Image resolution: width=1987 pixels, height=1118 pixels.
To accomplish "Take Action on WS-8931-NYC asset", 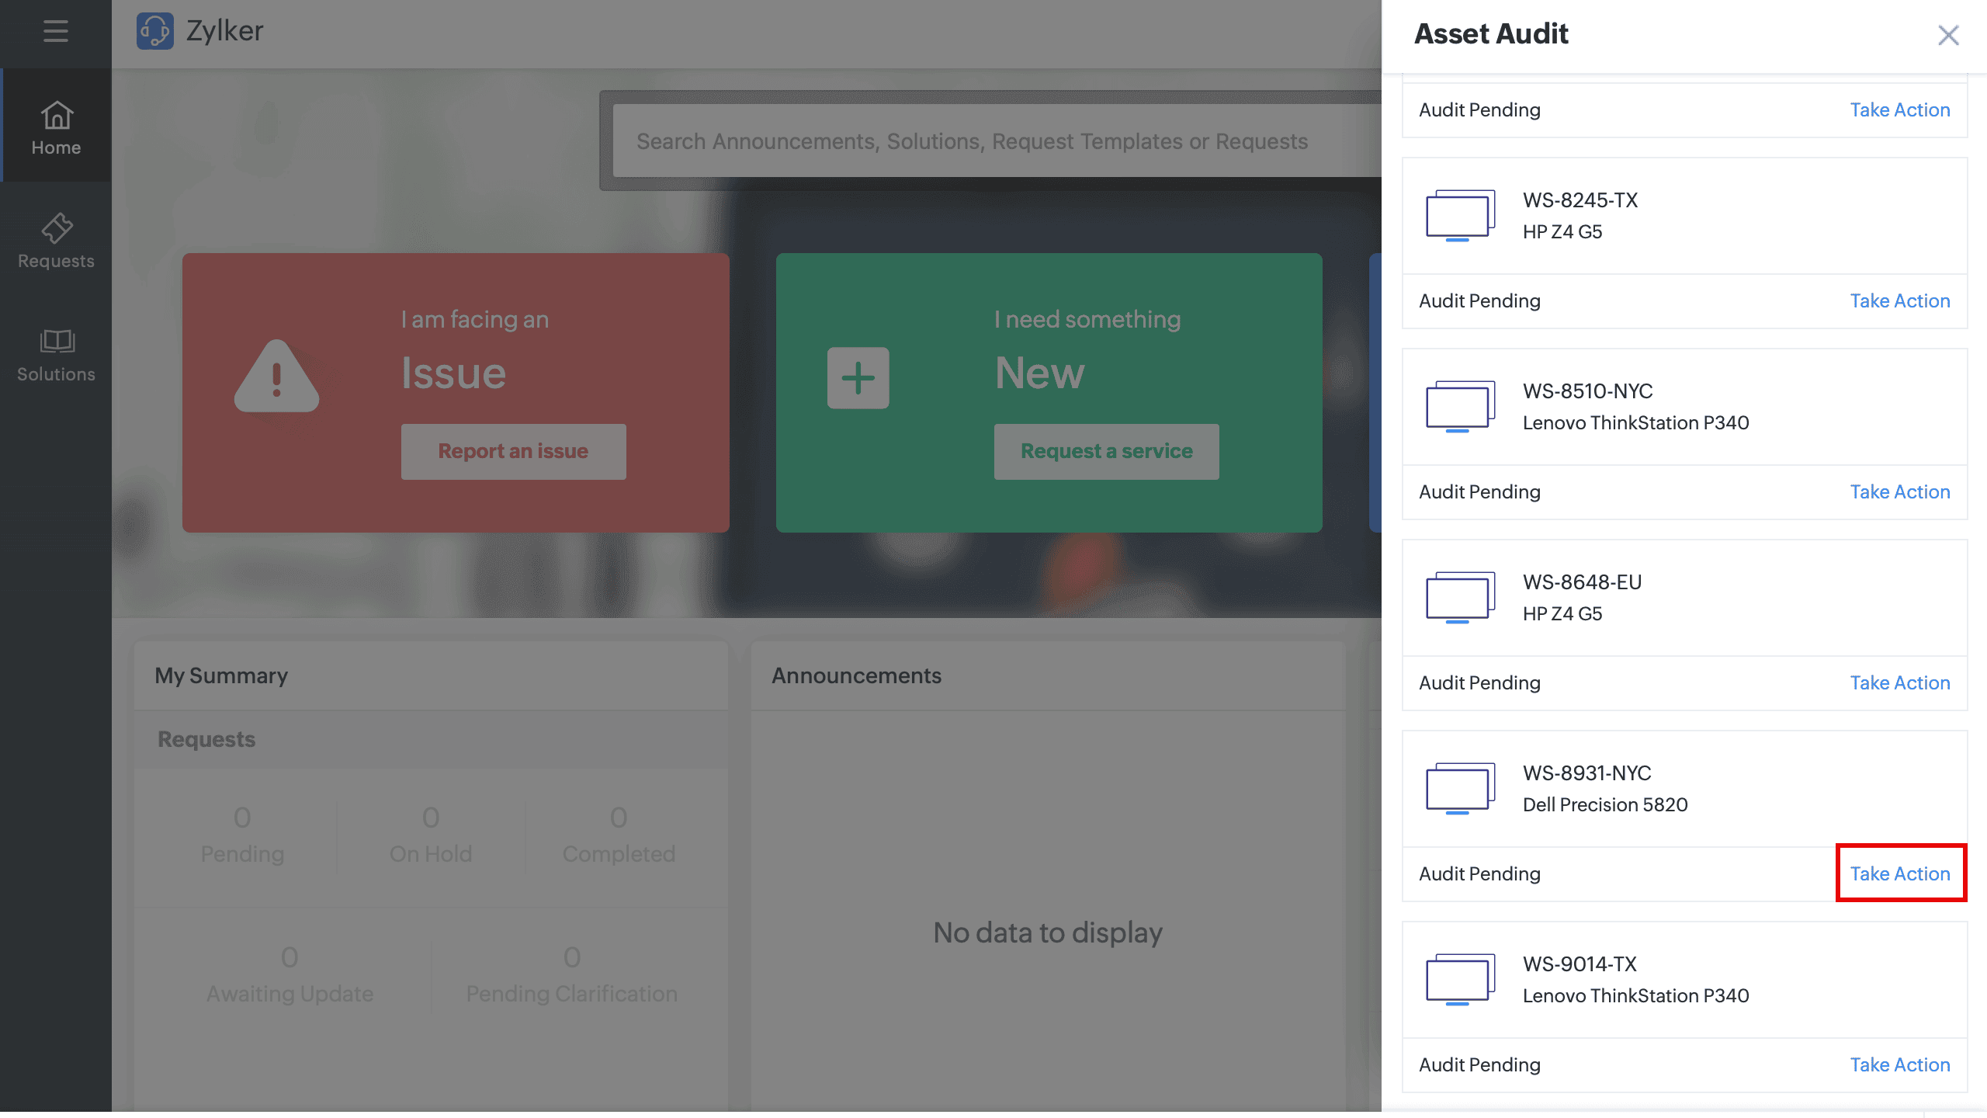I will point(1899,873).
